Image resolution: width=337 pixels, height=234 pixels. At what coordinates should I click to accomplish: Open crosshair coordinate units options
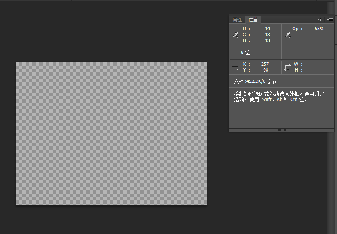tap(235, 67)
